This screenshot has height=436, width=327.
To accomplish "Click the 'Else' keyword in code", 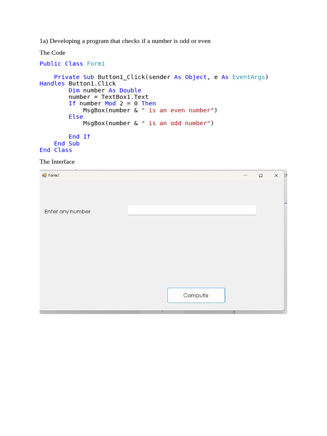I will click(76, 117).
